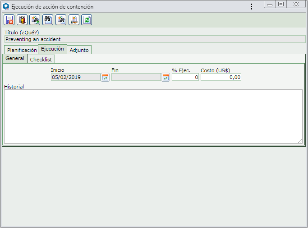Viewport: 308px width, 228px height.
Task: Click the Título field with Preventing an accident
Action: pyautogui.click(x=155, y=39)
